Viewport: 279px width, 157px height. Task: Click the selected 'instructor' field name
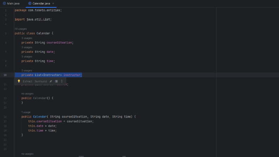[72, 75]
